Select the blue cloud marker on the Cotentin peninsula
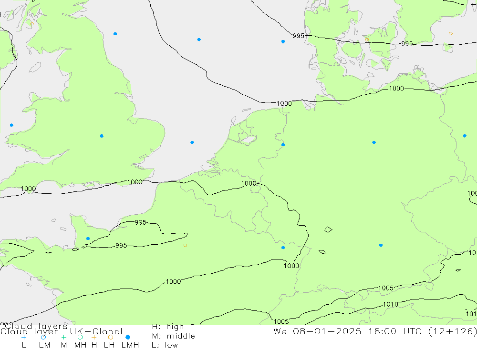The width and height of the screenshot is (477, 349). pyautogui.click(x=88, y=239)
